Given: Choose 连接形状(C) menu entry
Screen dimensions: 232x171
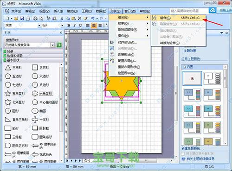Looking at the screenshot, I should [x=130, y=55].
